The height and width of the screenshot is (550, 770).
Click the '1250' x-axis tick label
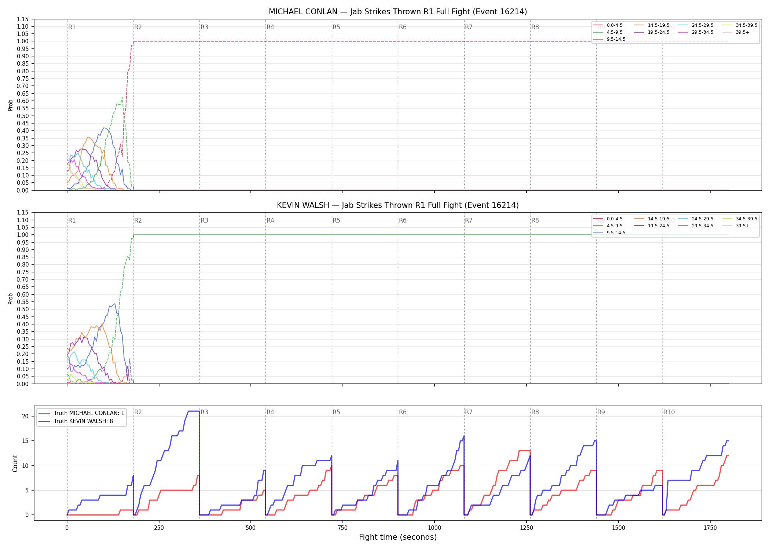click(527, 528)
